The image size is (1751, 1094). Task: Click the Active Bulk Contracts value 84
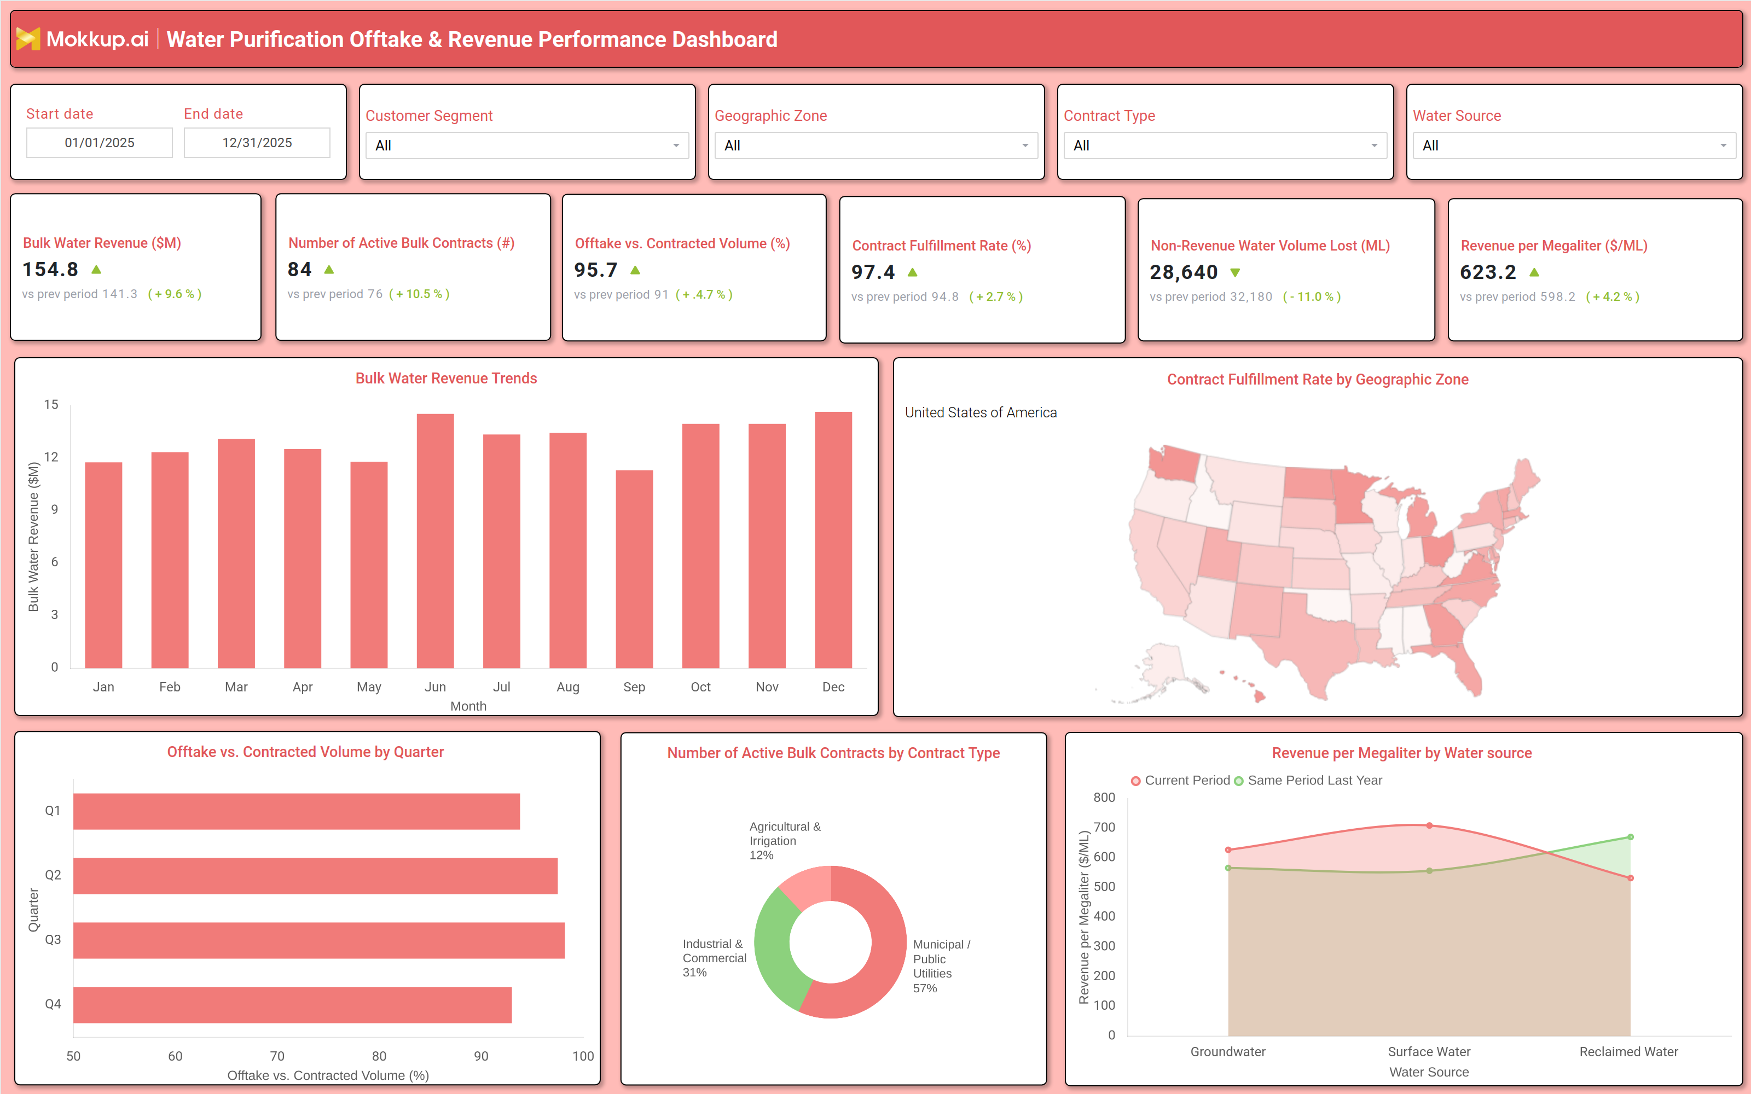299,270
